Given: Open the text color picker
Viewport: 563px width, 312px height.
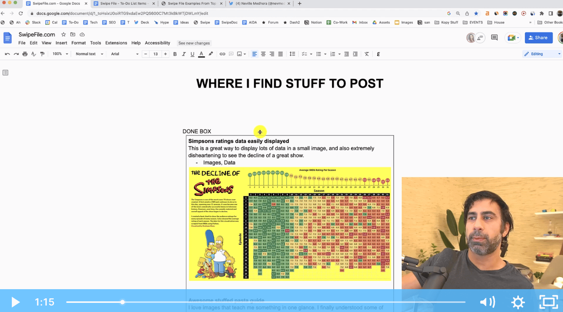Looking at the screenshot, I should point(201,54).
